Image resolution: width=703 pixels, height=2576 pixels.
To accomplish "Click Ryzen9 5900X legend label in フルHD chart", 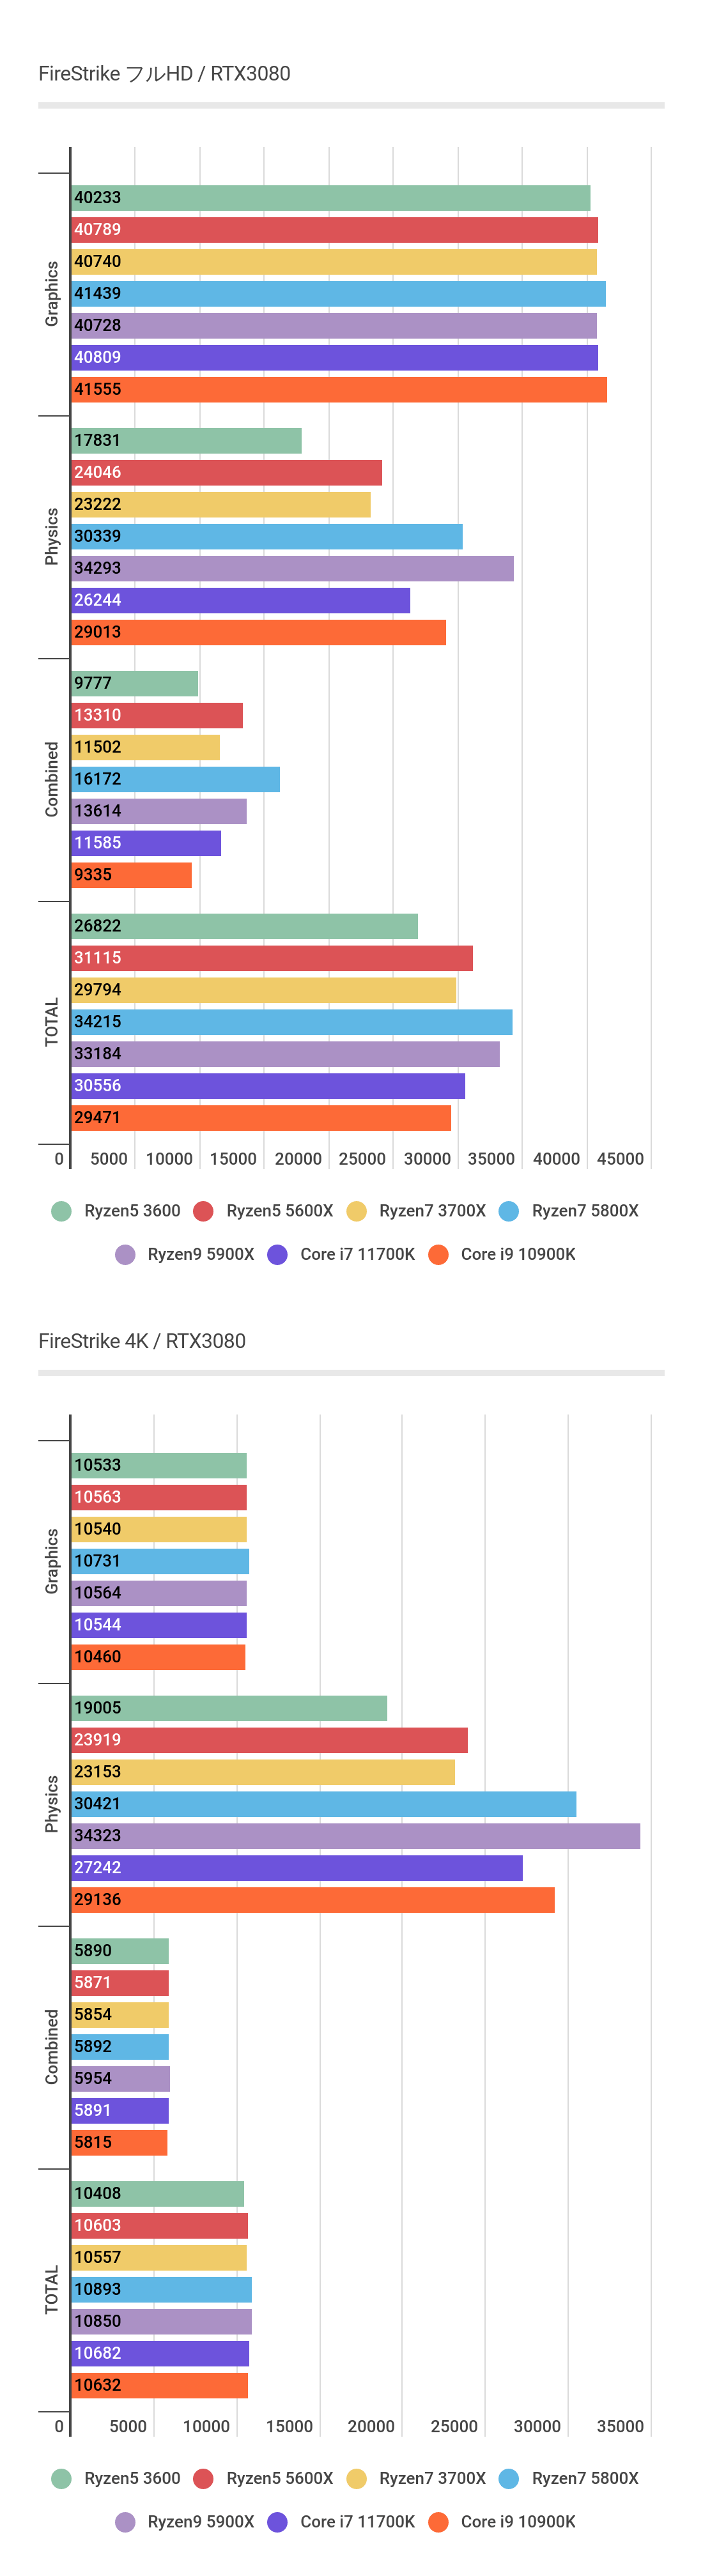I will pos(200,1254).
